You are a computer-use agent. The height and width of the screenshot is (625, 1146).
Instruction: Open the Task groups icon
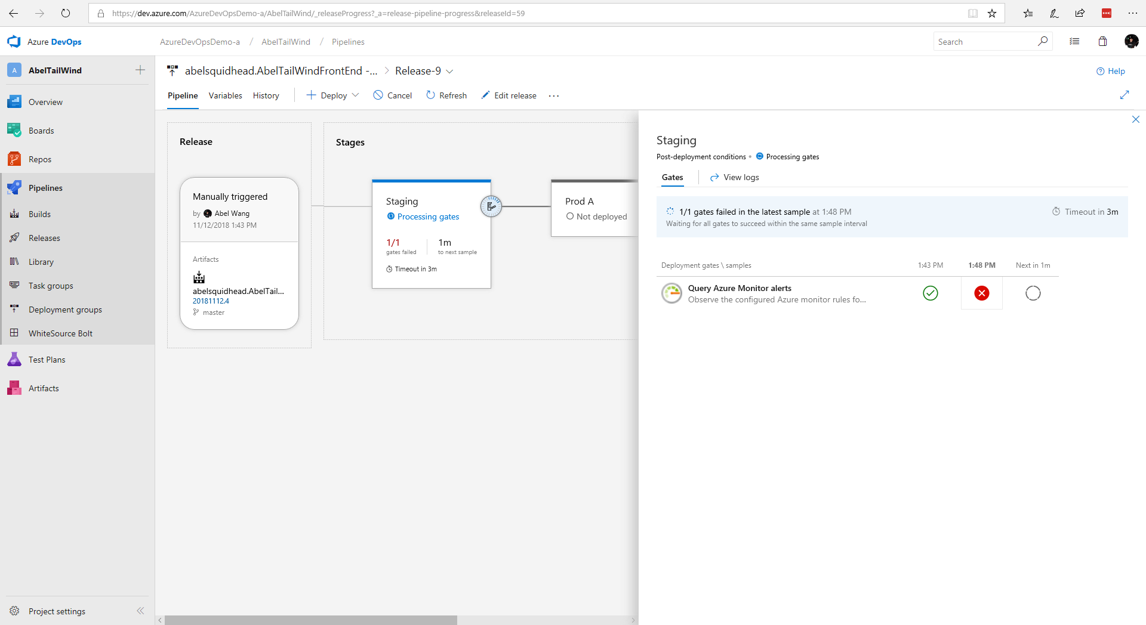(14, 286)
